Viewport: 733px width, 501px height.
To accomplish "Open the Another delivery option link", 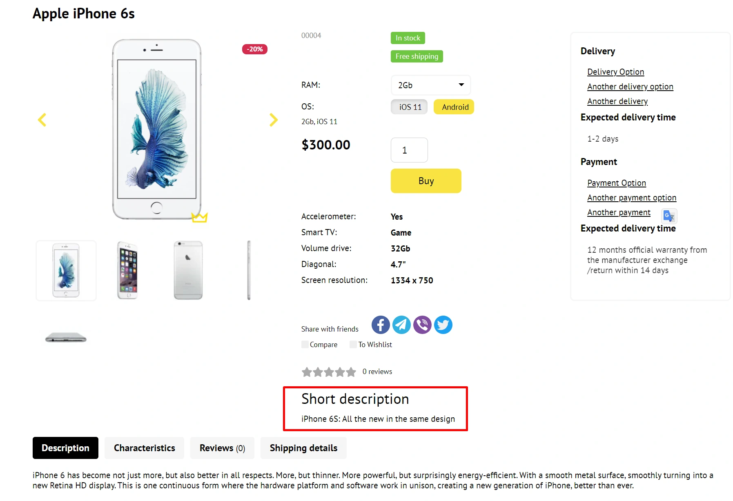I will point(630,87).
